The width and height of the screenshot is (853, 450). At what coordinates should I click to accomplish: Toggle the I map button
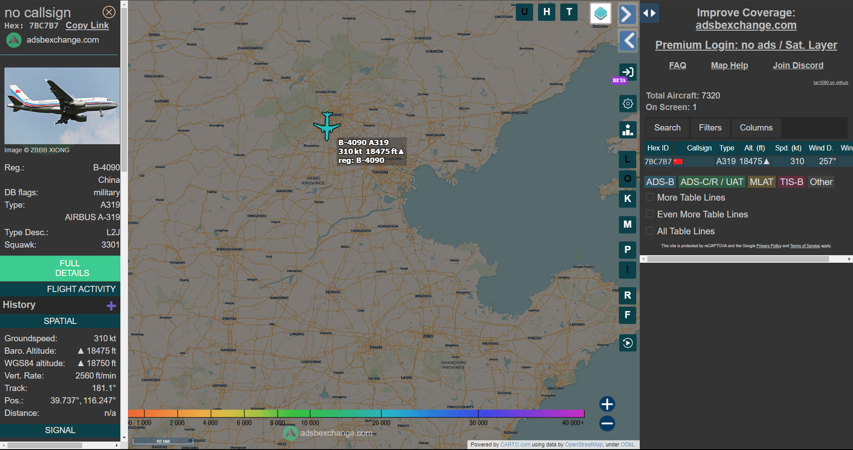627,270
